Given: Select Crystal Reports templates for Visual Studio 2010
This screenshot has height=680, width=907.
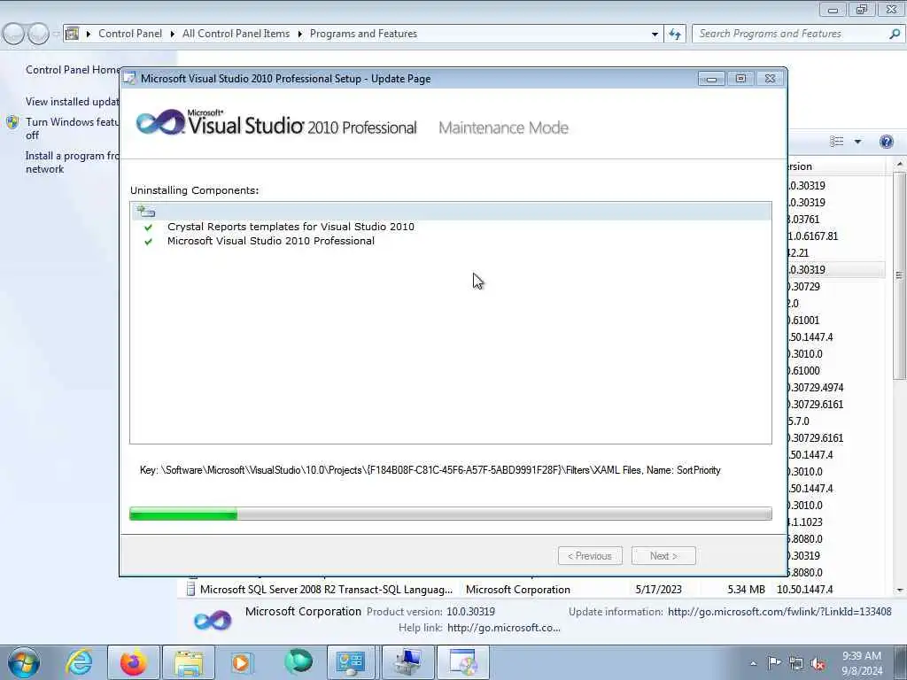Looking at the screenshot, I should click(291, 227).
